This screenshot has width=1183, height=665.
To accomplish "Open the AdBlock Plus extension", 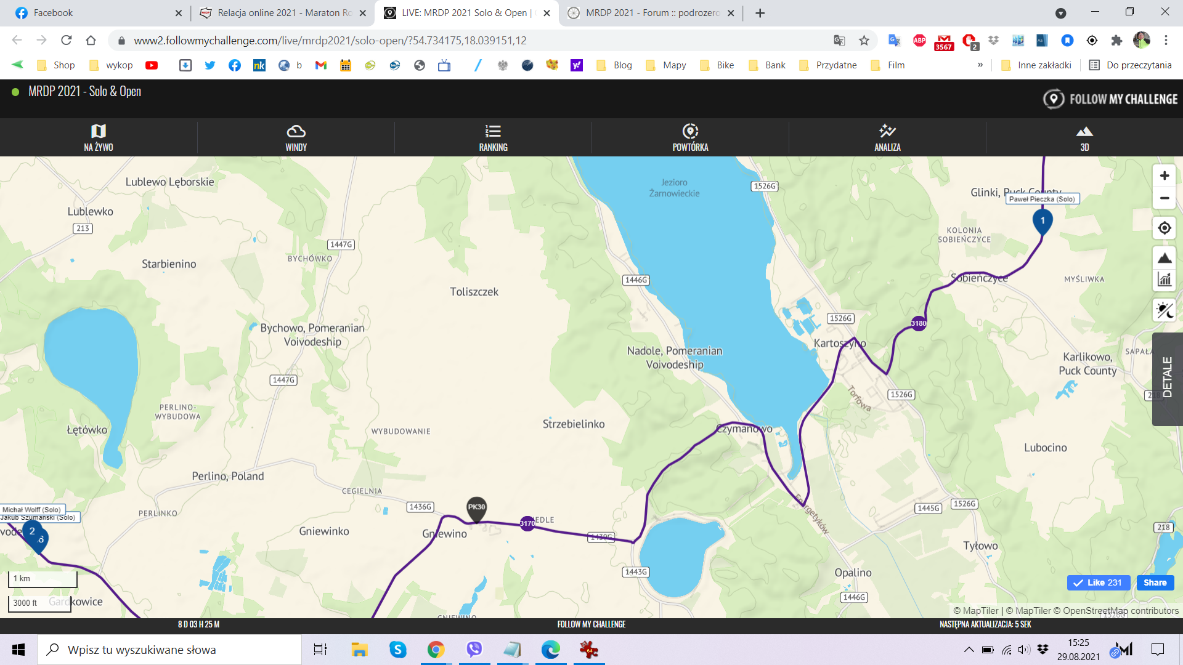I will tap(919, 41).
